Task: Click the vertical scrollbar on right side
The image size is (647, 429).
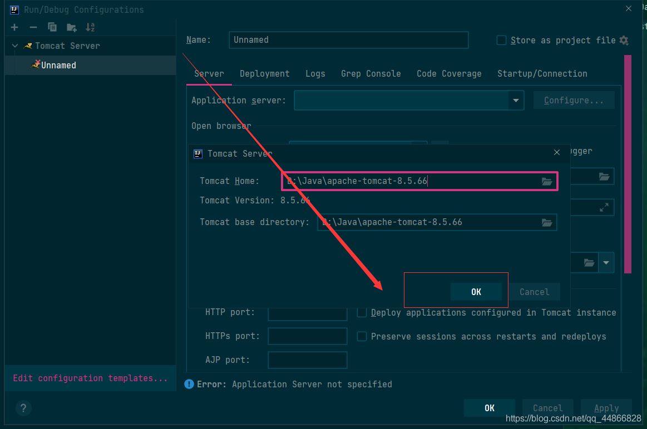Action: pos(628,164)
